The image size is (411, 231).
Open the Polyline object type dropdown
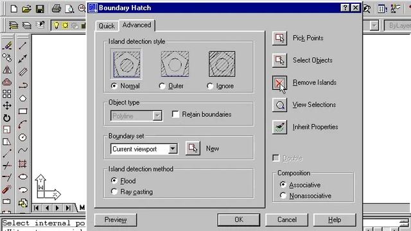(x=157, y=116)
